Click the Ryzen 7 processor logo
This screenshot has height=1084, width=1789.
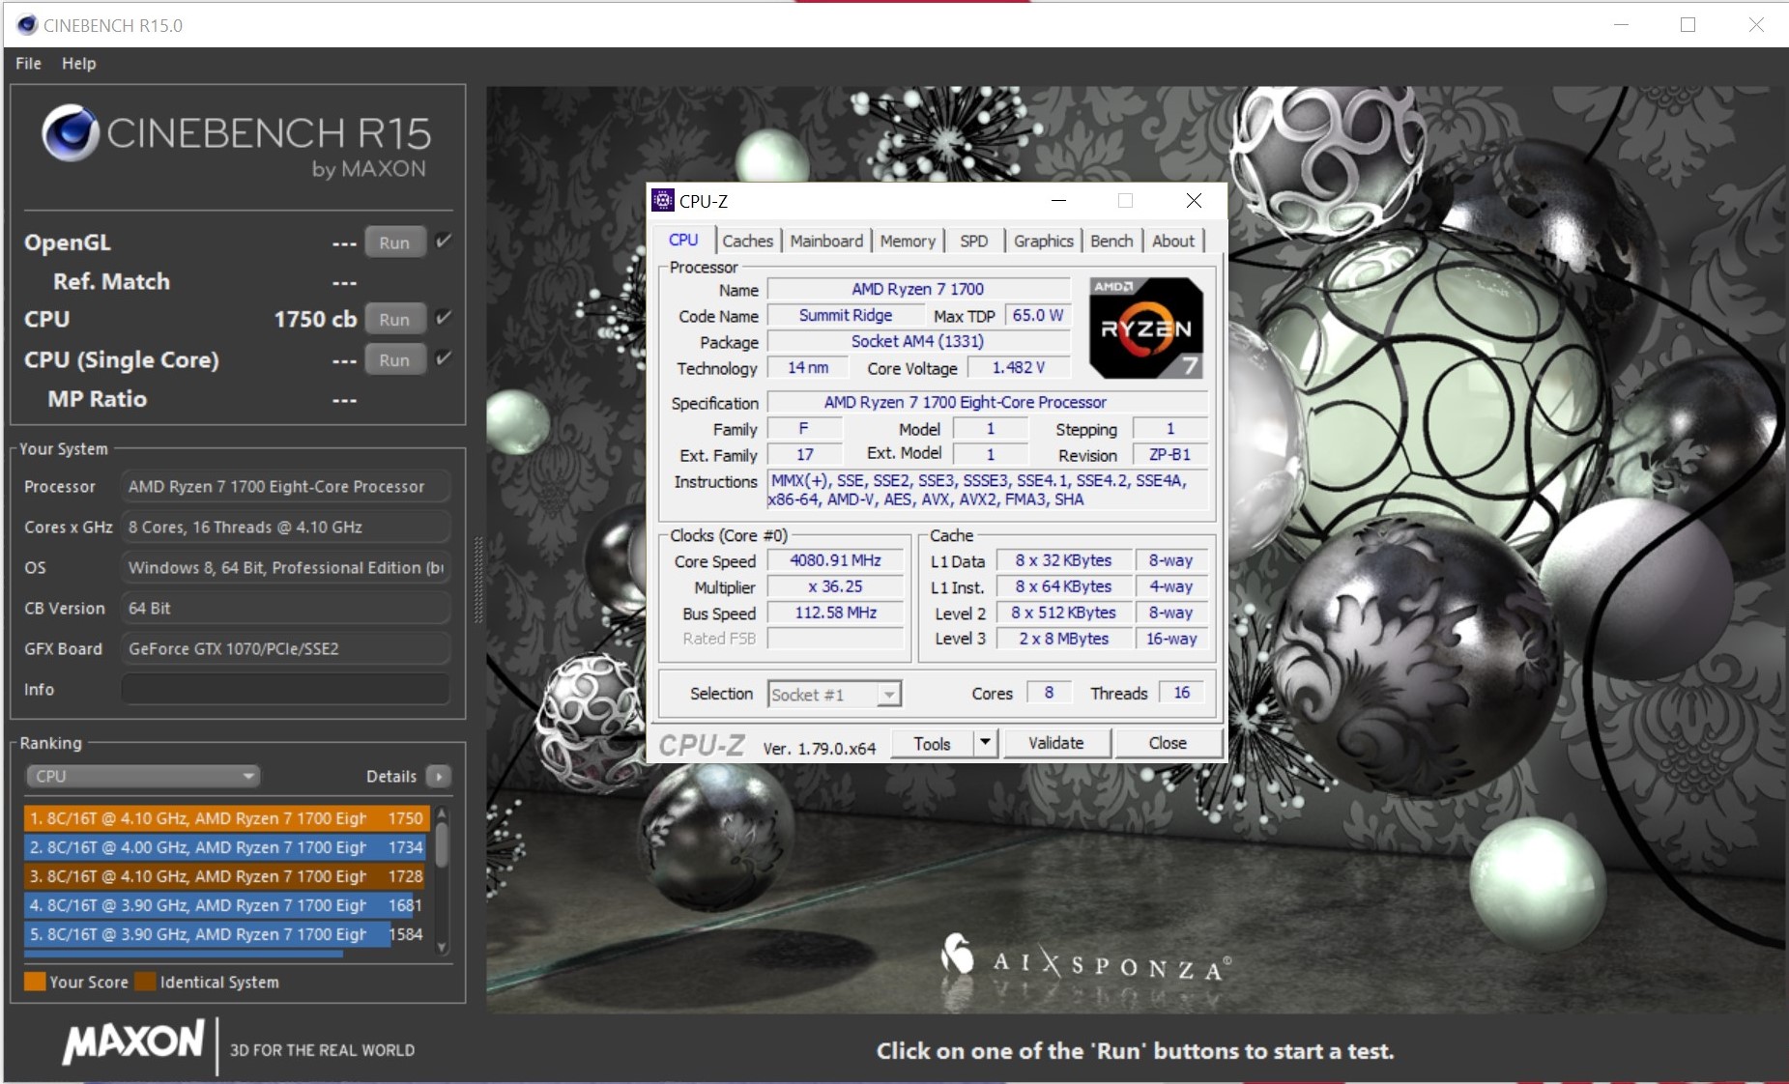pyautogui.click(x=1146, y=328)
